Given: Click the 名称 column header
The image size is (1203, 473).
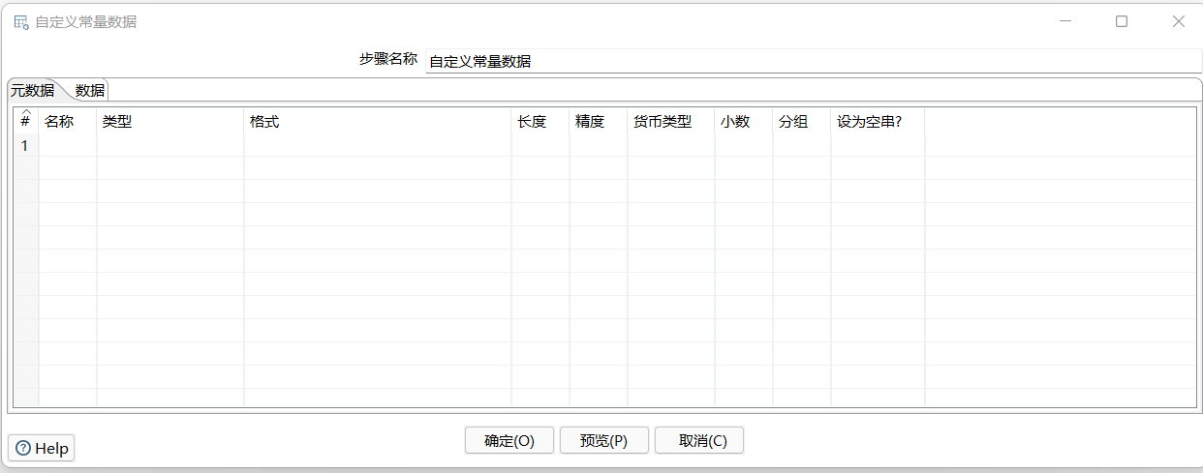Looking at the screenshot, I should click(68, 122).
